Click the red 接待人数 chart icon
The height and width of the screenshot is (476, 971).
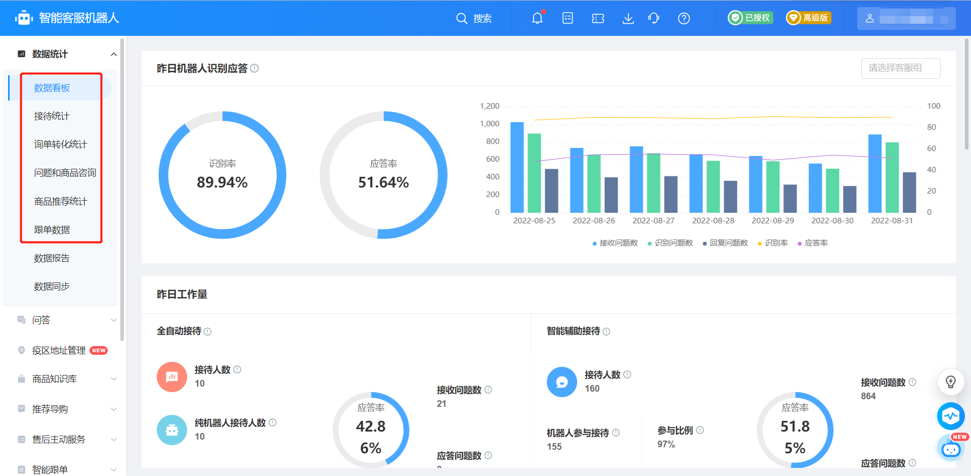tap(172, 377)
